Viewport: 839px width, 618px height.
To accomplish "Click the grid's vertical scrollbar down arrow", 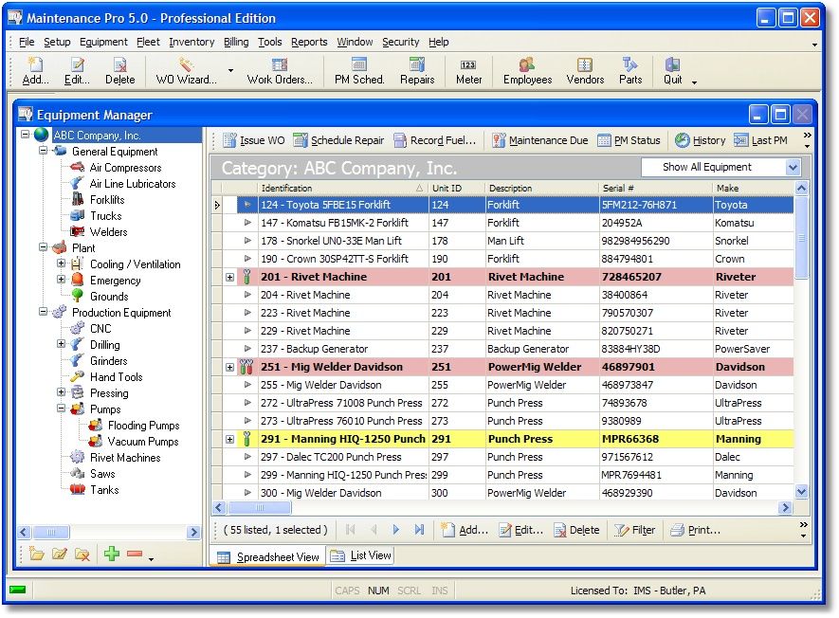I will pos(802,492).
